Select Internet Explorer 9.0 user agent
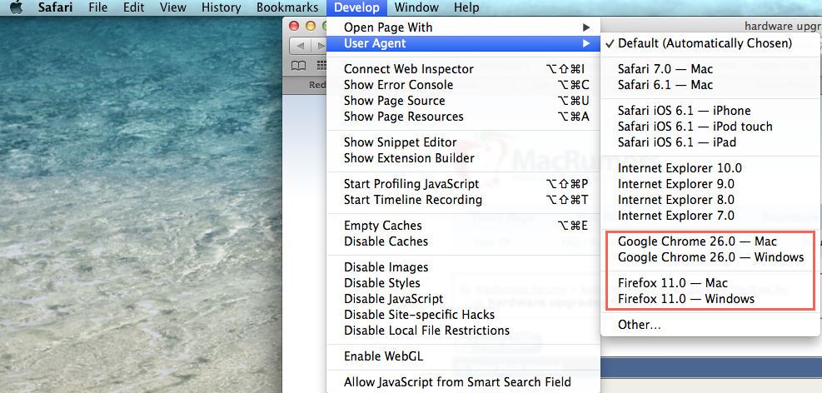 coord(709,184)
